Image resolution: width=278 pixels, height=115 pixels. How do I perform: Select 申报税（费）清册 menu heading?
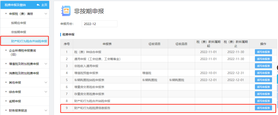[21, 14]
